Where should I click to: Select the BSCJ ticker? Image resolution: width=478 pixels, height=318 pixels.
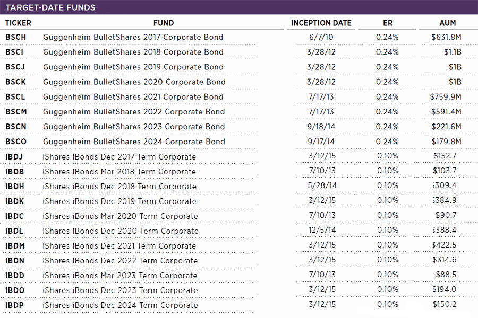[x=15, y=67]
